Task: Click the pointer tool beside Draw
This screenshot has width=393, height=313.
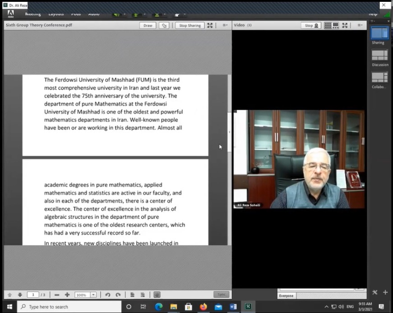Action: click(x=164, y=26)
